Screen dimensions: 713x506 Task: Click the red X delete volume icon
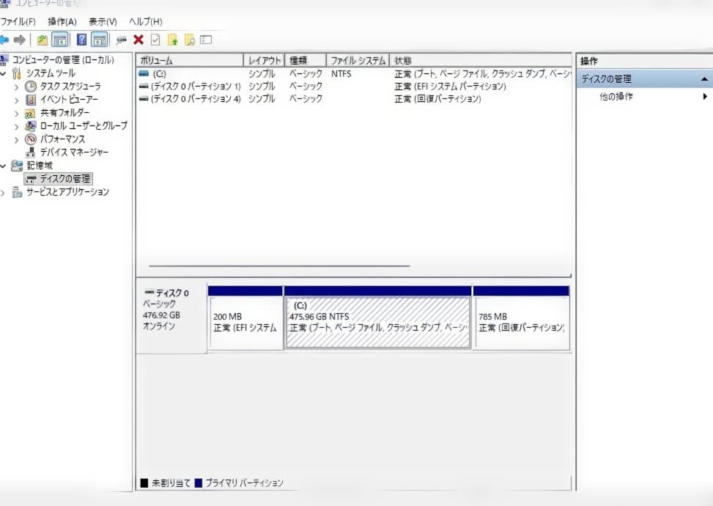[138, 40]
